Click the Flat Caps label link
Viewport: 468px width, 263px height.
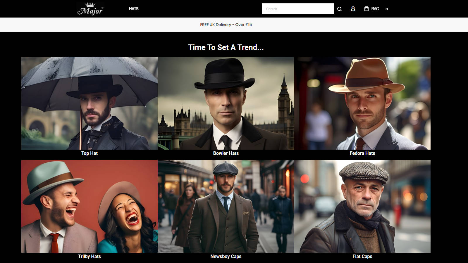(362, 256)
